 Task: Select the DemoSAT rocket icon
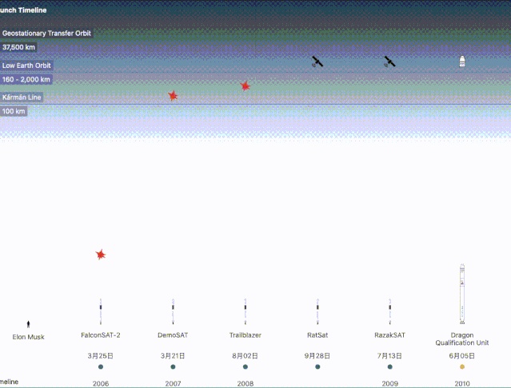173,311
